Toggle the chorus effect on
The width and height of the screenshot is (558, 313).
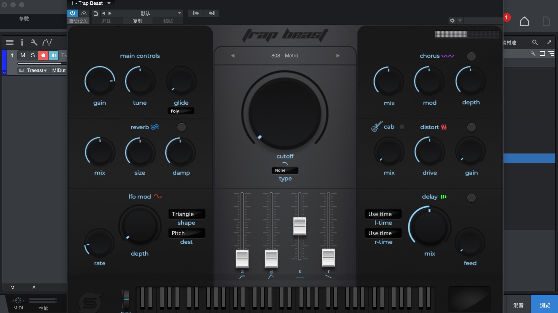pyautogui.click(x=471, y=57)
